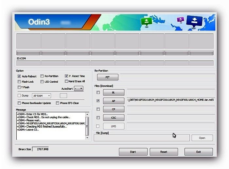Click the PIT file path field

[167, 77]
